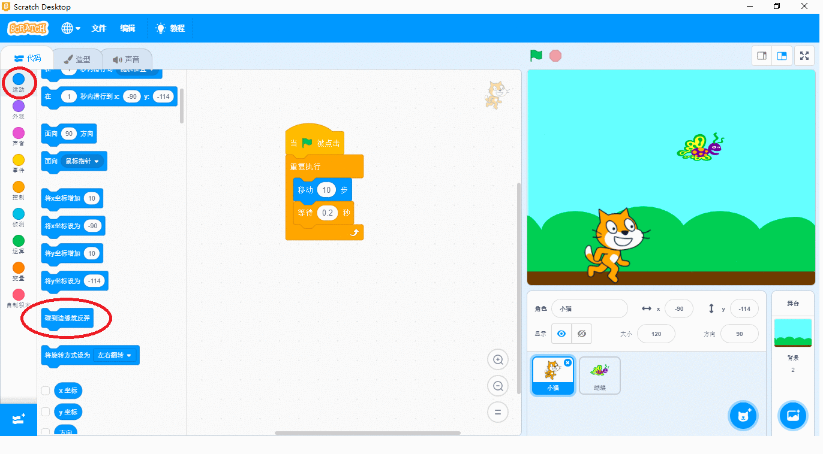The height and width of the screenshot is (454, 823).
Task: Edit the sprite y position field
Action: pyautogui.click(x=744, y=309)
